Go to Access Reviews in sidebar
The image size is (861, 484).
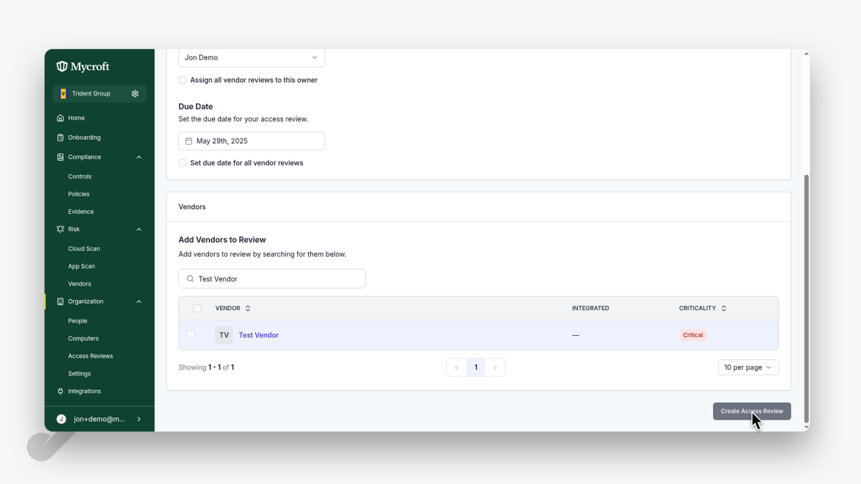(x=91, y=356)
